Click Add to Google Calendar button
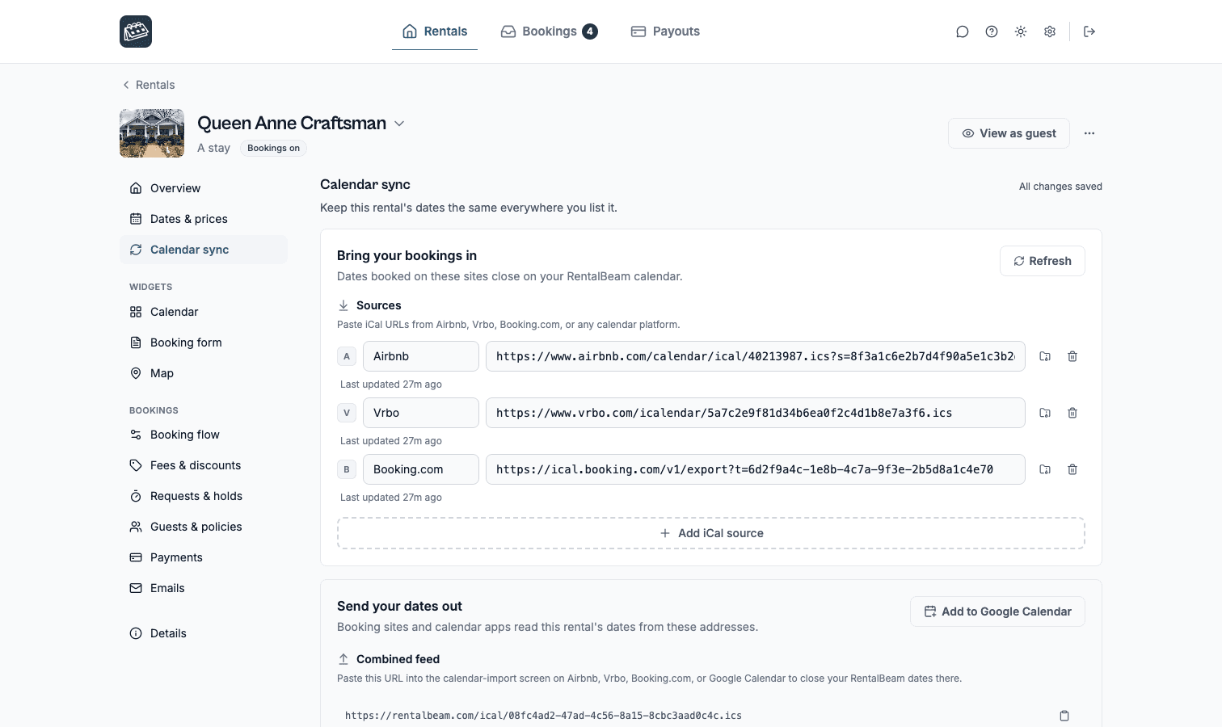This screenshot has width=1222, height=727. pyautogui.click(x=997, y=611)
